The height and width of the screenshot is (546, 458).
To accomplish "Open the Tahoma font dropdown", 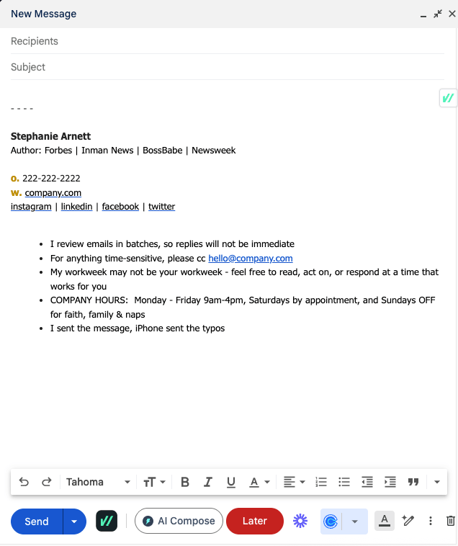I will point(98,482).
